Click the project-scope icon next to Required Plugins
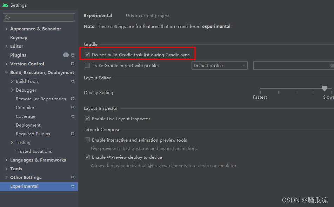Screen dimensions: 334x207 click(73, 134)
